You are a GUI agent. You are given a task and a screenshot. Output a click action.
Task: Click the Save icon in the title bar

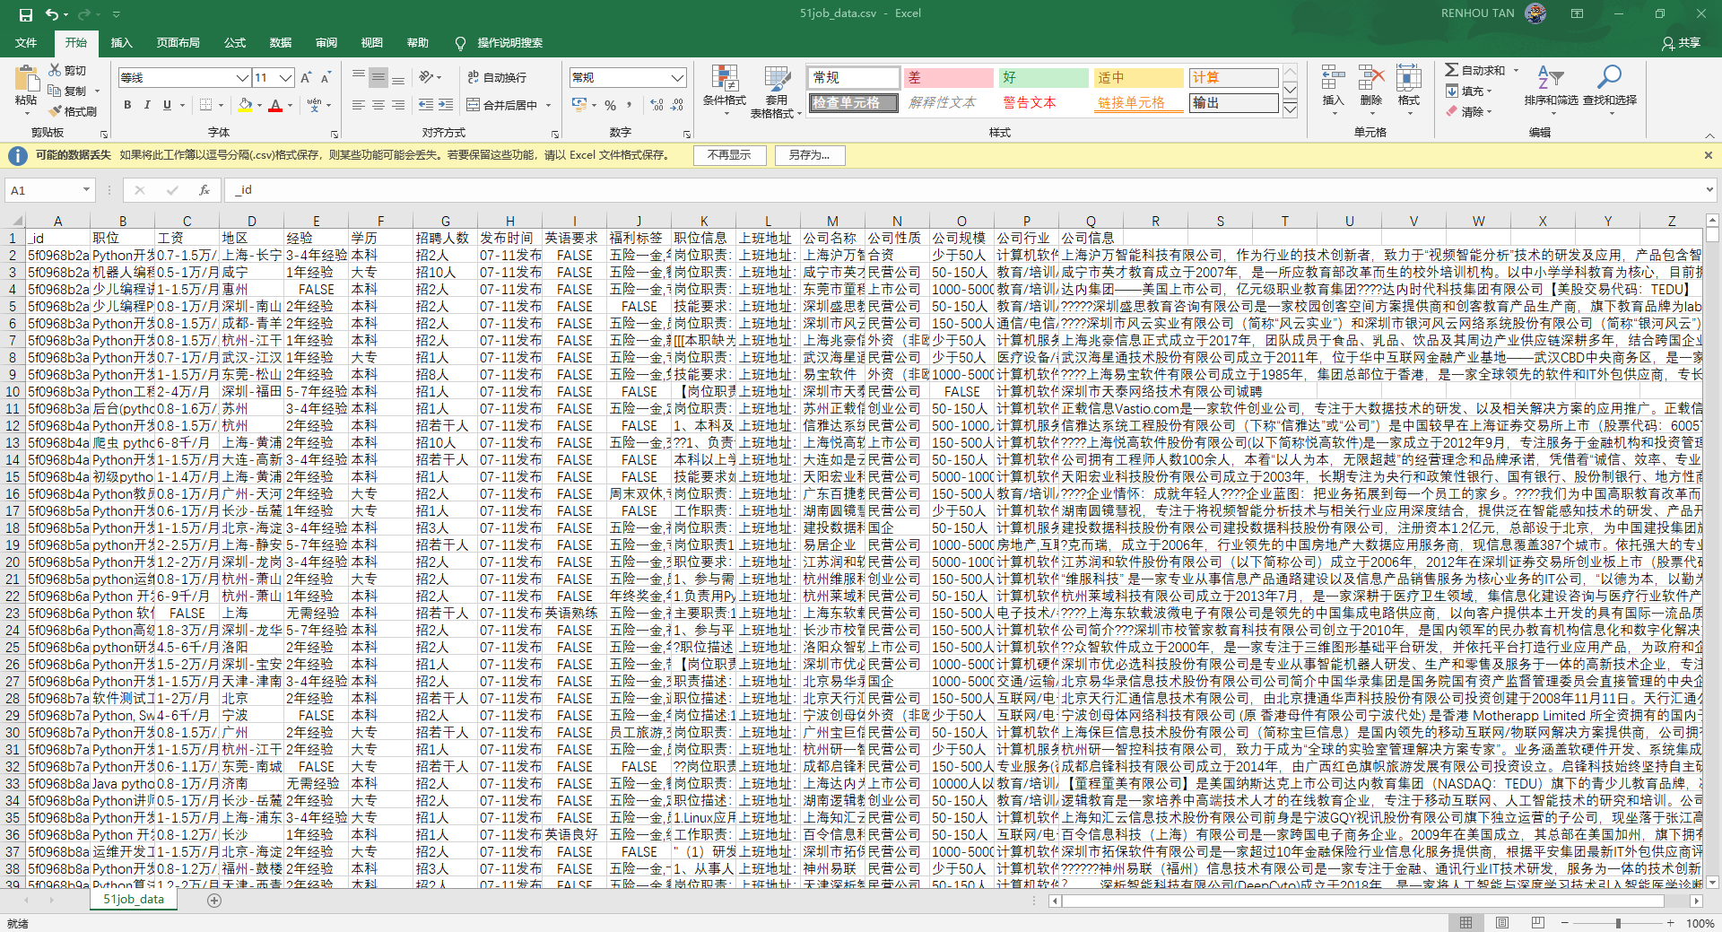25,14
